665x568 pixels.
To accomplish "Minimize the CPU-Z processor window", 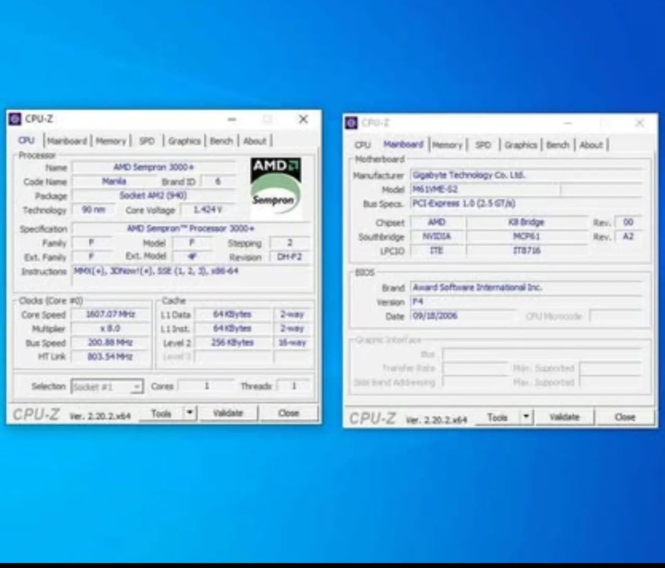I will [x=232, y=120].
